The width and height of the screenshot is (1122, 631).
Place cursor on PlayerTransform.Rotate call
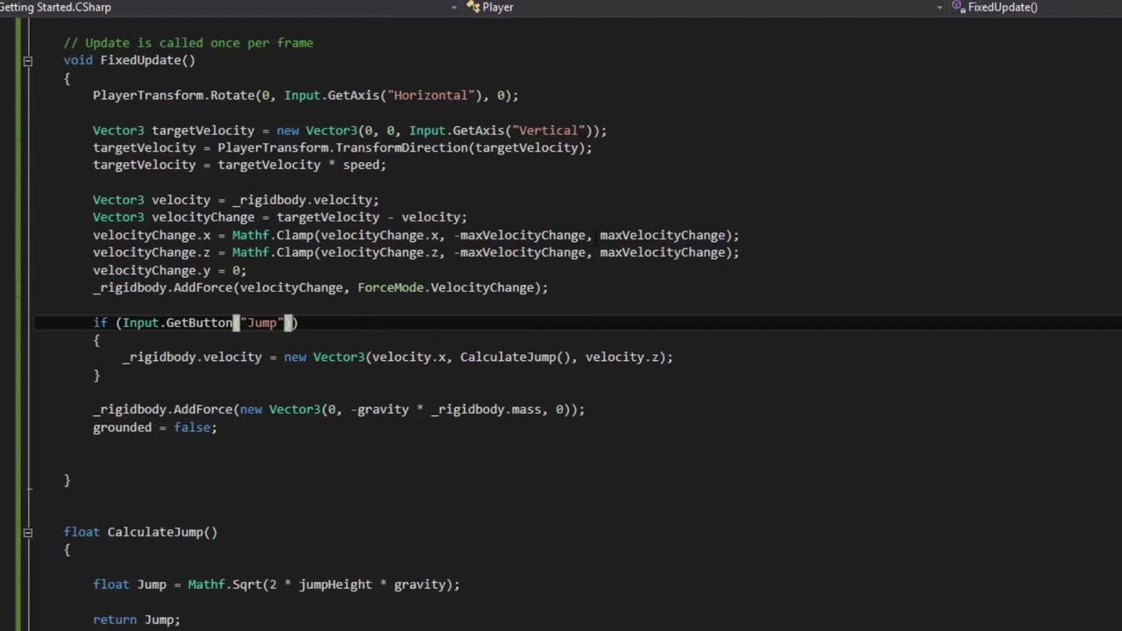(x=174, y=96)
